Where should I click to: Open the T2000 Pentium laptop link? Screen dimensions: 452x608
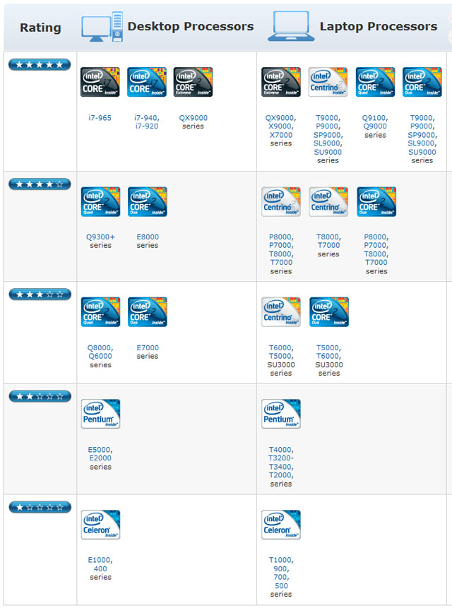tap(281, 475)
